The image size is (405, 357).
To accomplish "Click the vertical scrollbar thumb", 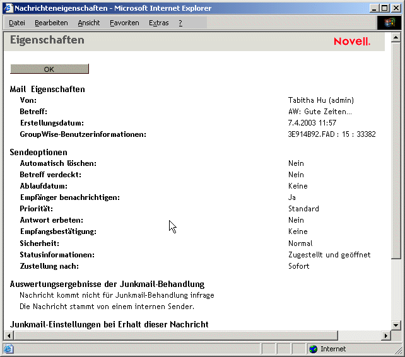I will (396, 151).
